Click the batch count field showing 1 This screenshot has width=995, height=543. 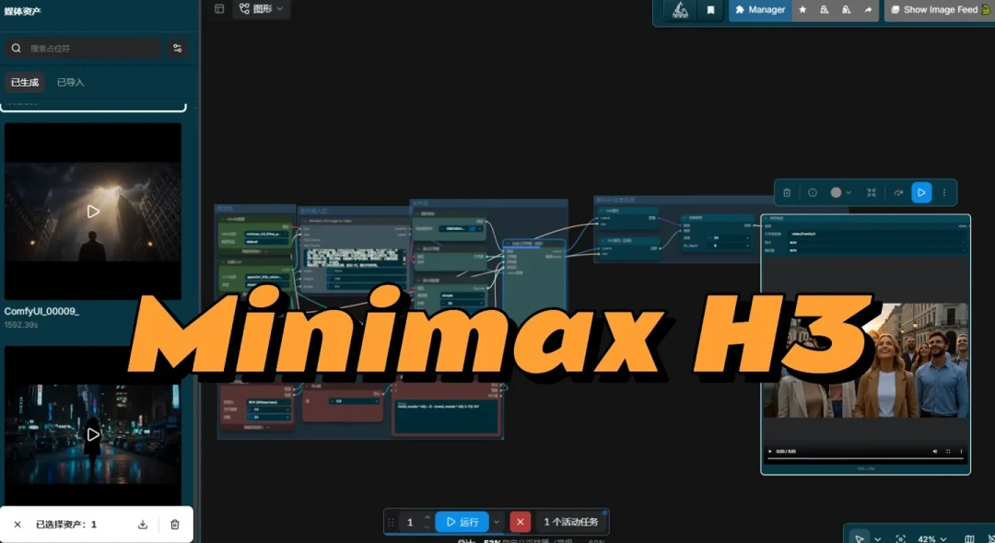(410, 522)
